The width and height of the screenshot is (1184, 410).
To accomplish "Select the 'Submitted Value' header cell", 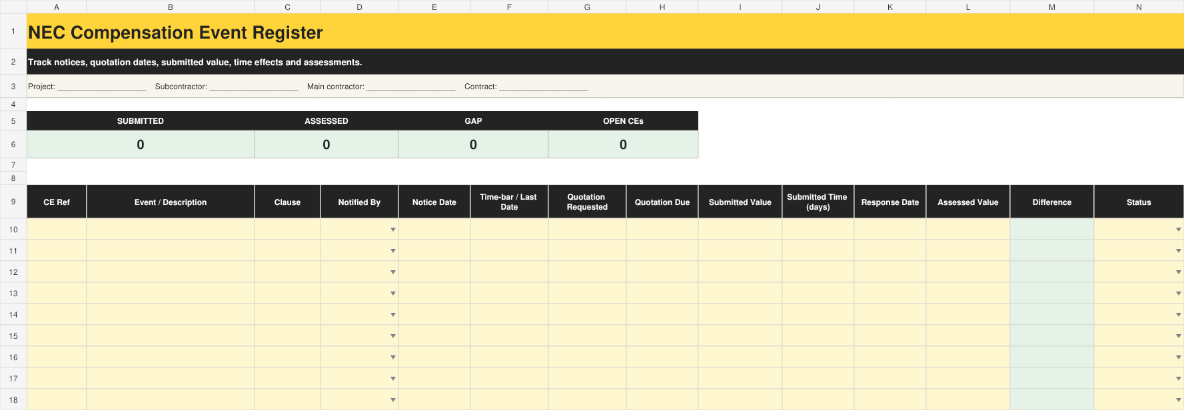I will [x=740, y=202].
